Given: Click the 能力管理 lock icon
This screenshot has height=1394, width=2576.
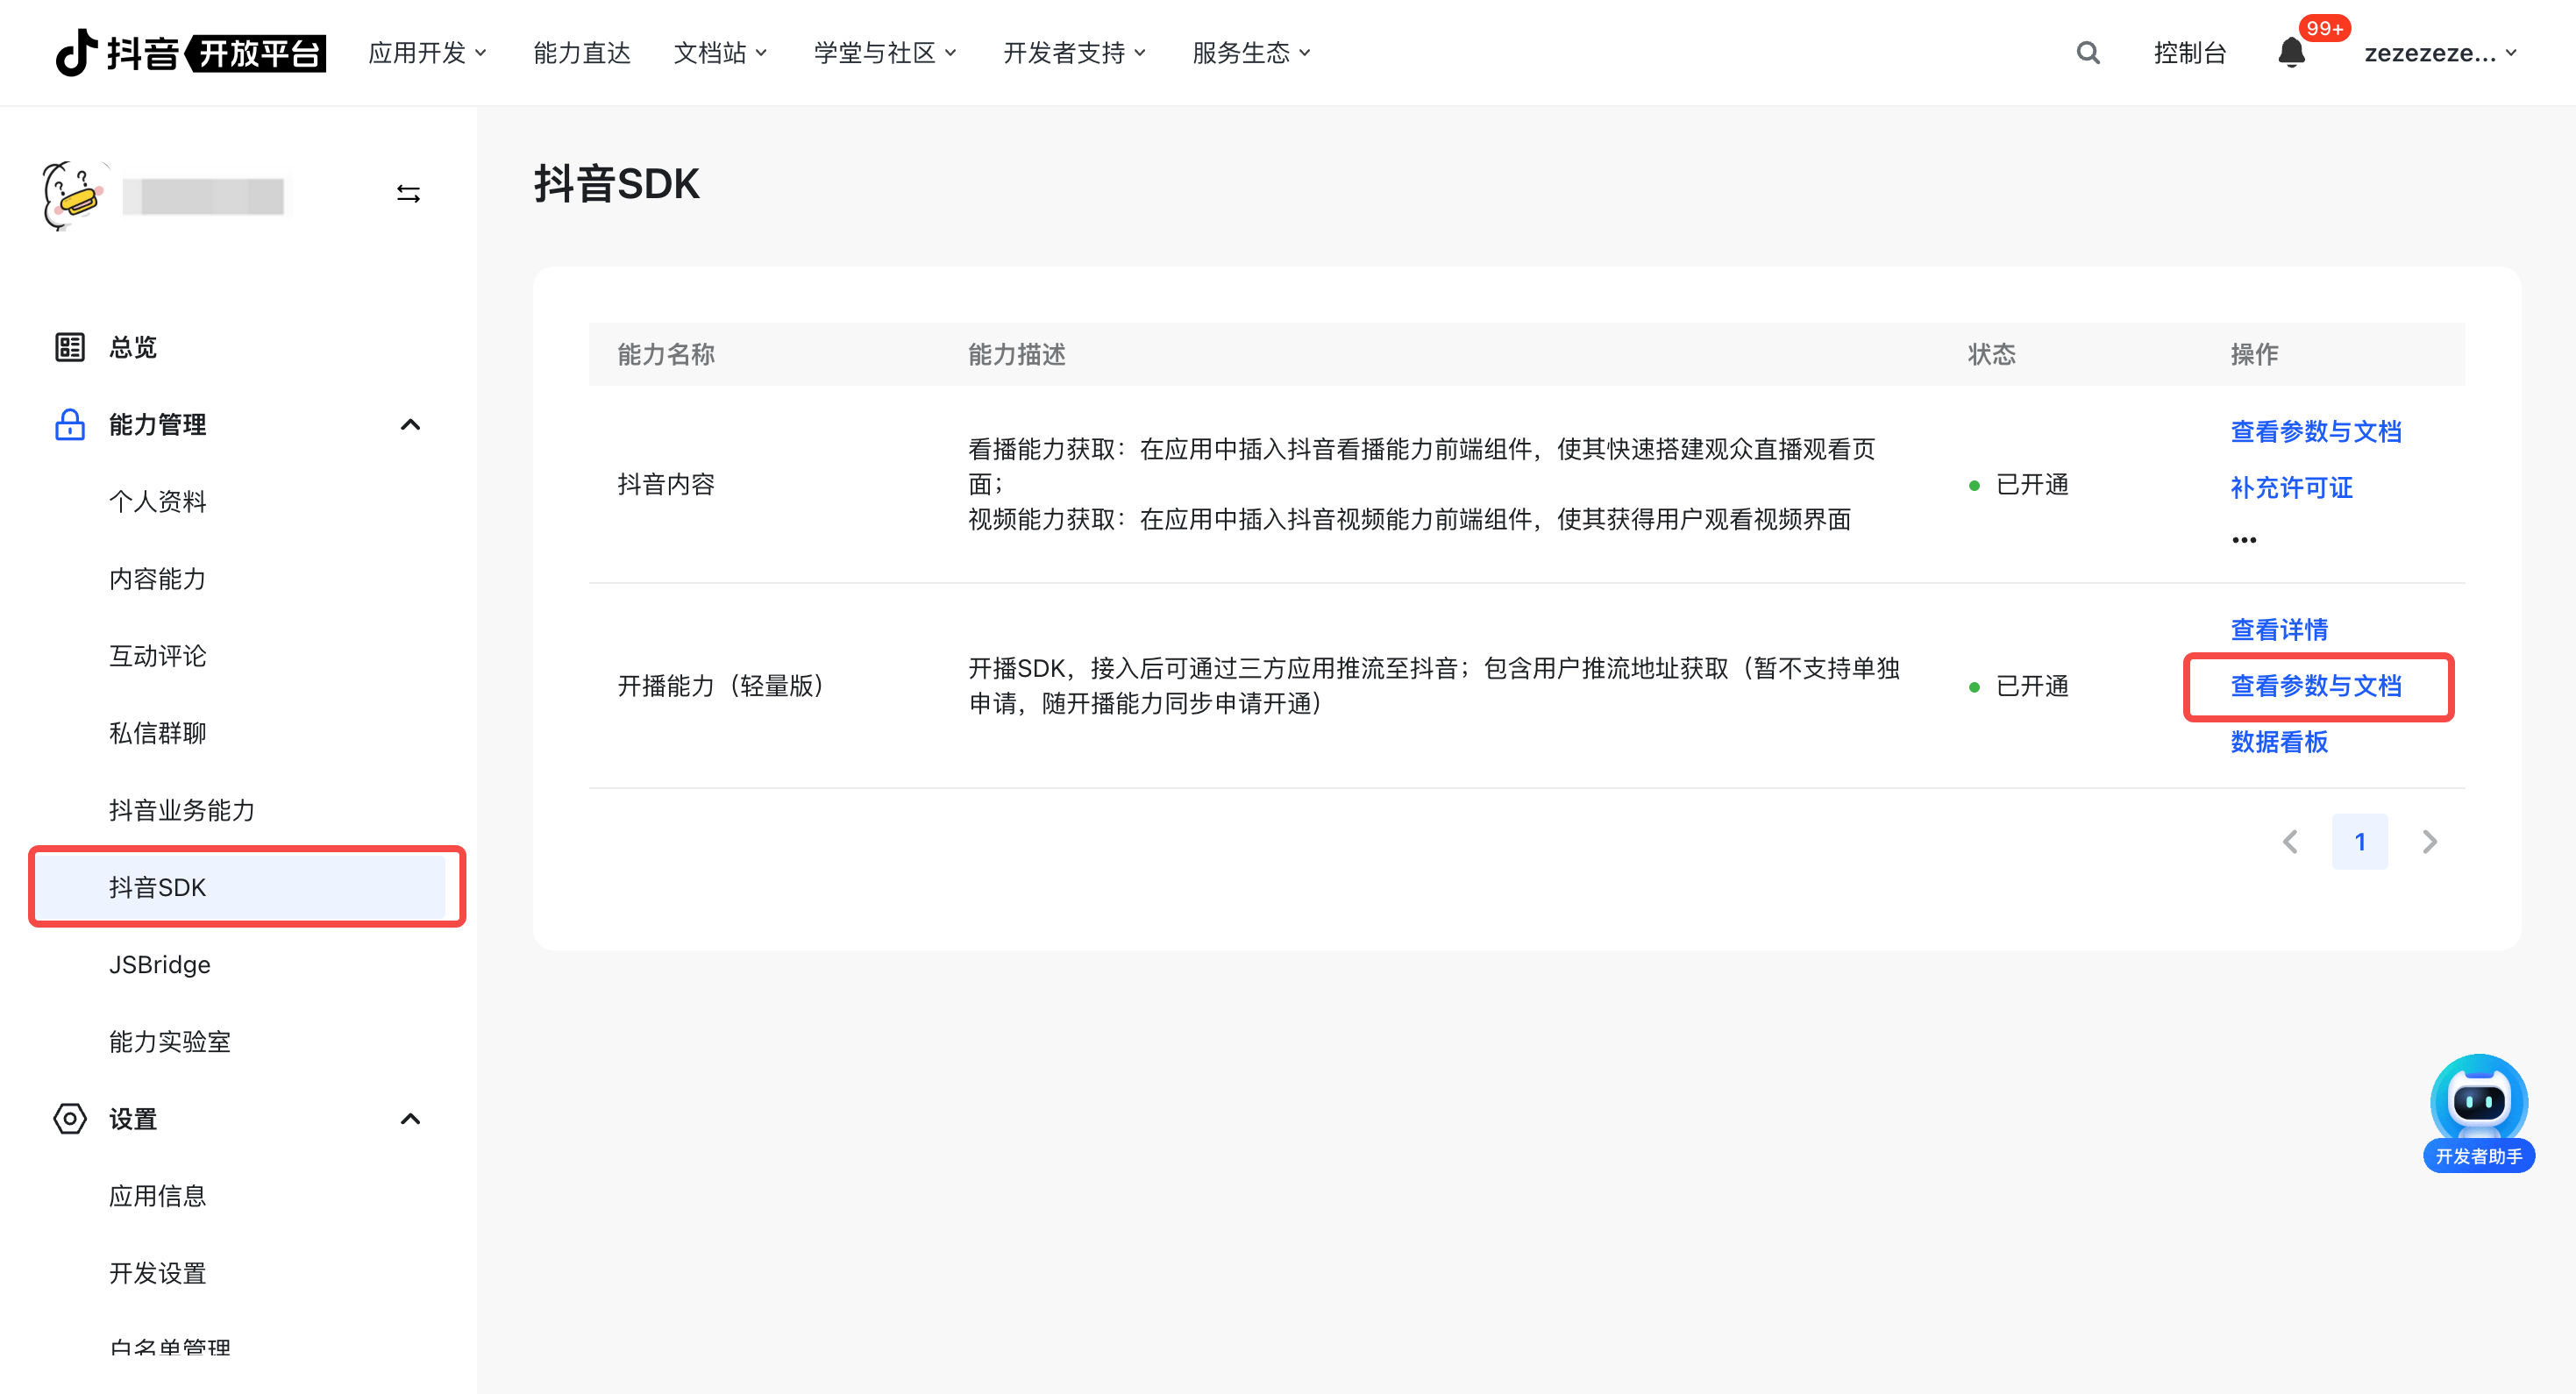Looking at the screenshot, I should tap(69, 424).
